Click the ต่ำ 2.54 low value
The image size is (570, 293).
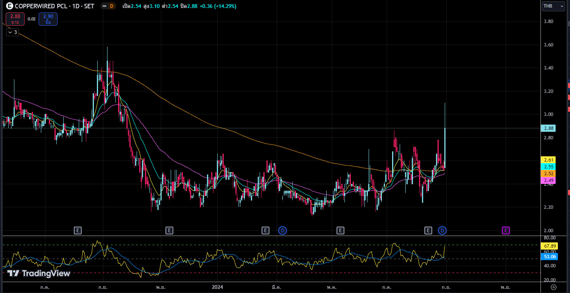click(170, 6)
